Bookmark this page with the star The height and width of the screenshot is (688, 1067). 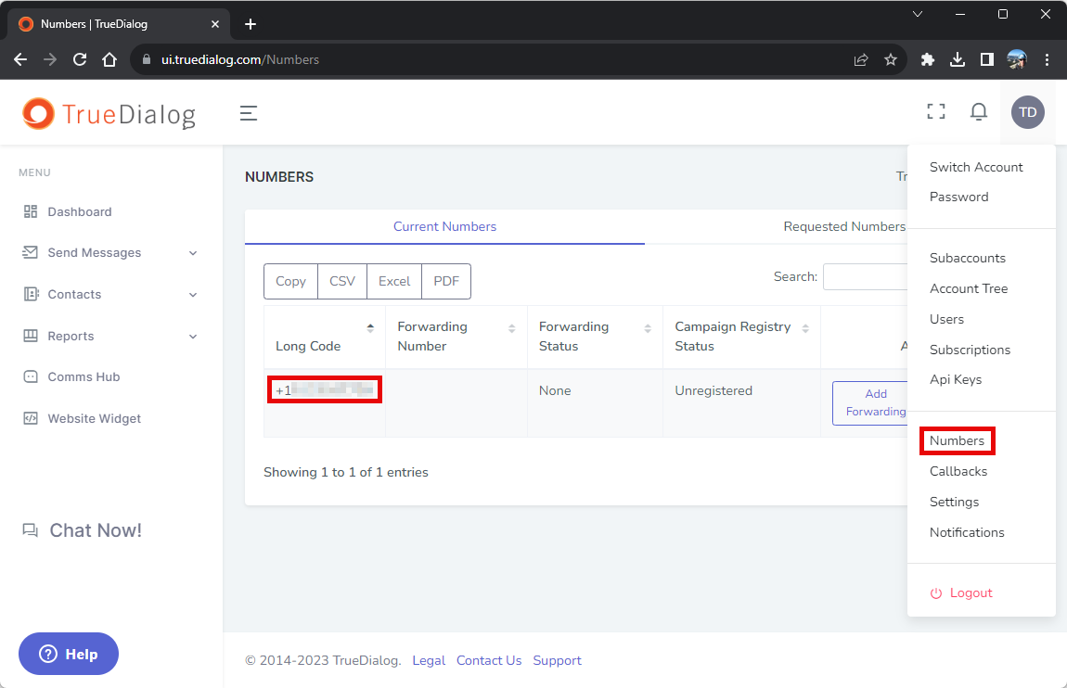point(890,60)
